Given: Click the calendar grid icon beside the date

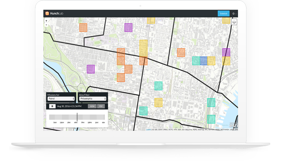Looking at the screenshot, I should click(x=52, y=106).
